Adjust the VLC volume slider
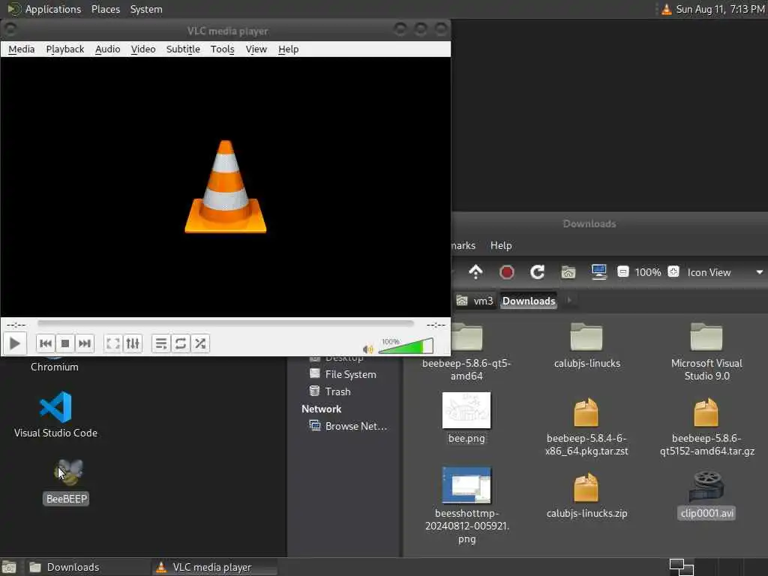Viewport: 768px width, 576px height. pos(406,346)
